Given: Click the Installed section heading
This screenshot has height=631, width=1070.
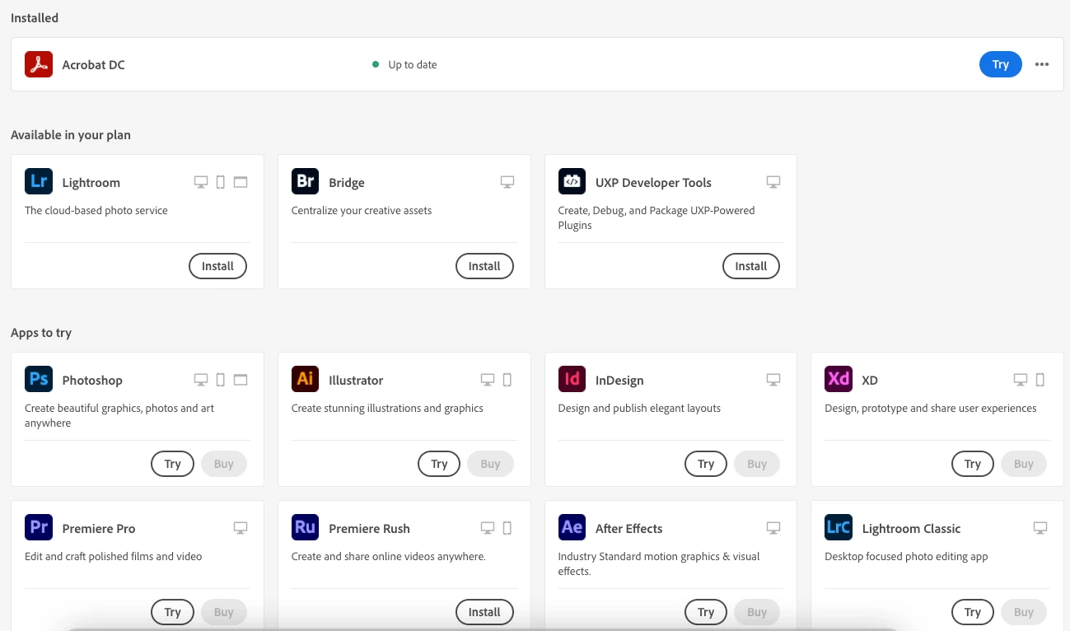Looking at the screenshot, I should (x=35, y=17).
